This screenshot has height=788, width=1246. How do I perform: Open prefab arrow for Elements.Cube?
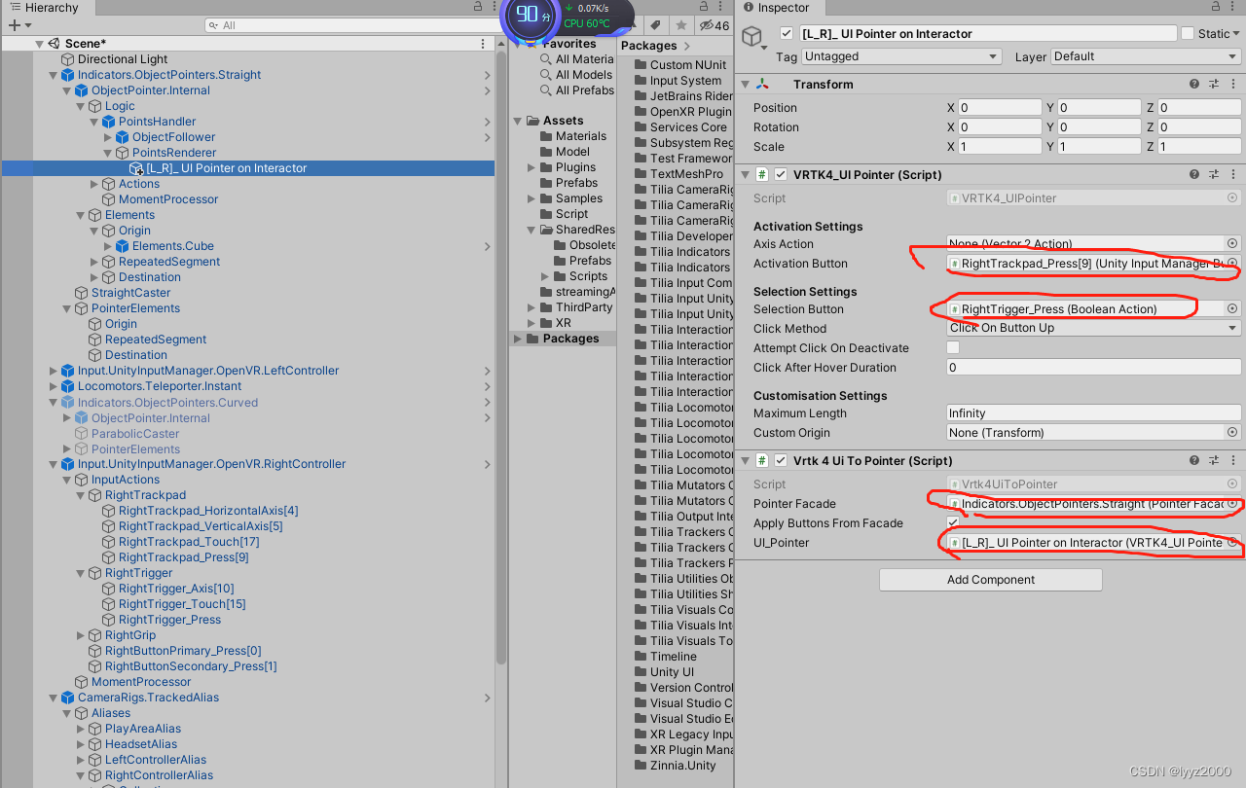click(487, 246)
